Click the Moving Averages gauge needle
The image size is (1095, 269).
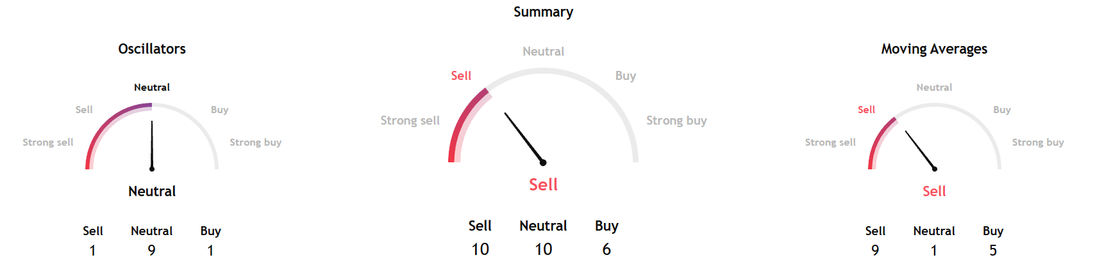coord(920,150)
